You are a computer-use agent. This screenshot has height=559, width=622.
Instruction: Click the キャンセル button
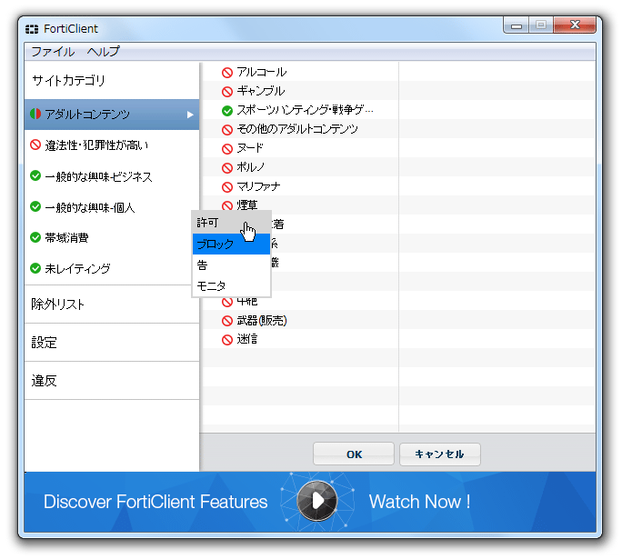(x=440, y=454)
